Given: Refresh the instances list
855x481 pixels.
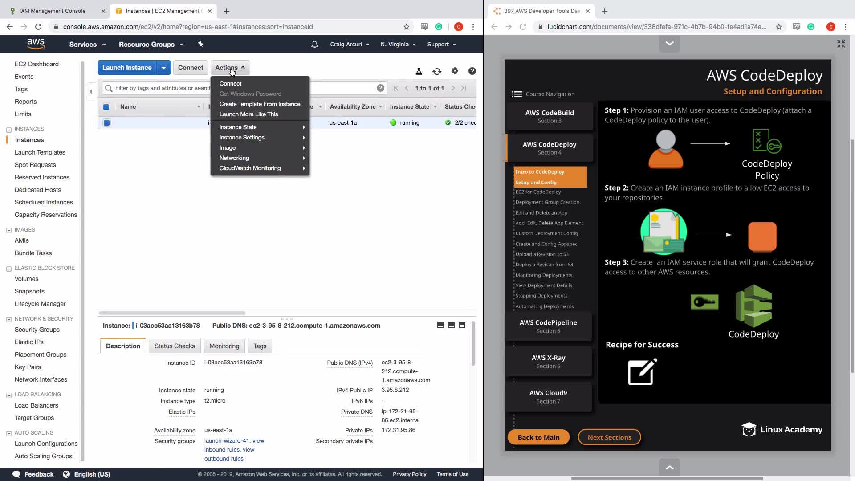Looking at the screenshot, I should click(437, 71).
